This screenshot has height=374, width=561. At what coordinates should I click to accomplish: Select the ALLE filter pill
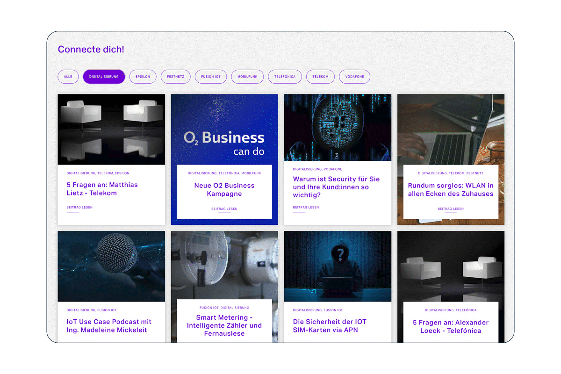68,77
